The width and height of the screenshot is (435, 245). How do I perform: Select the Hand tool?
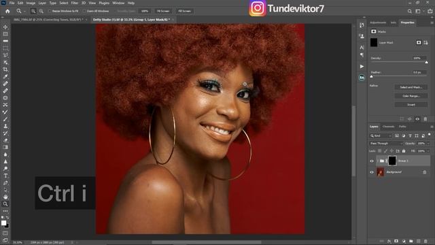pos(5,197)
